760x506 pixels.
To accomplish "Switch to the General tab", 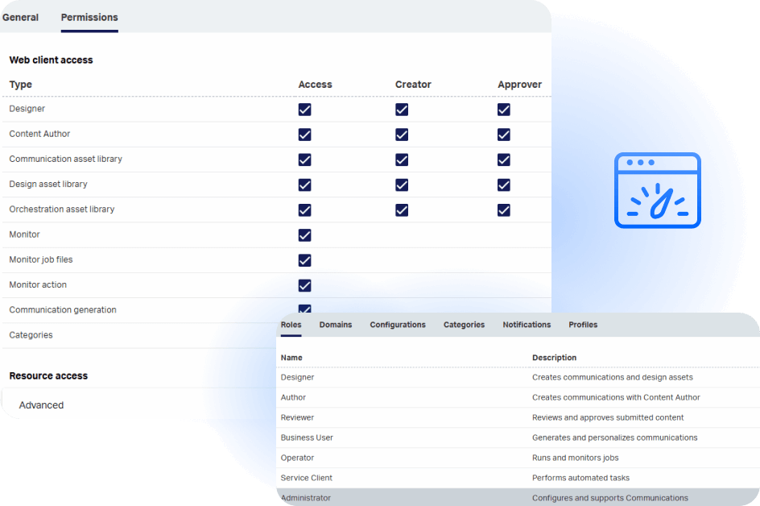I will (20, 17).
